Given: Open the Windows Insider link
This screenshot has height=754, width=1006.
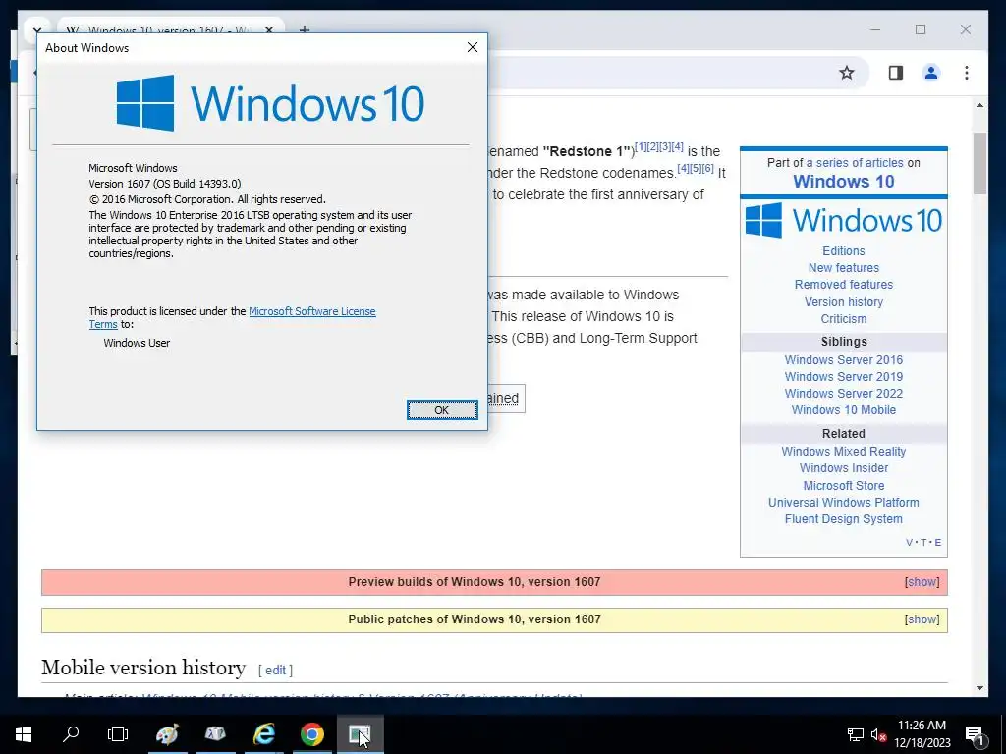Looking at the screenshot, I should tap(844, 468).
